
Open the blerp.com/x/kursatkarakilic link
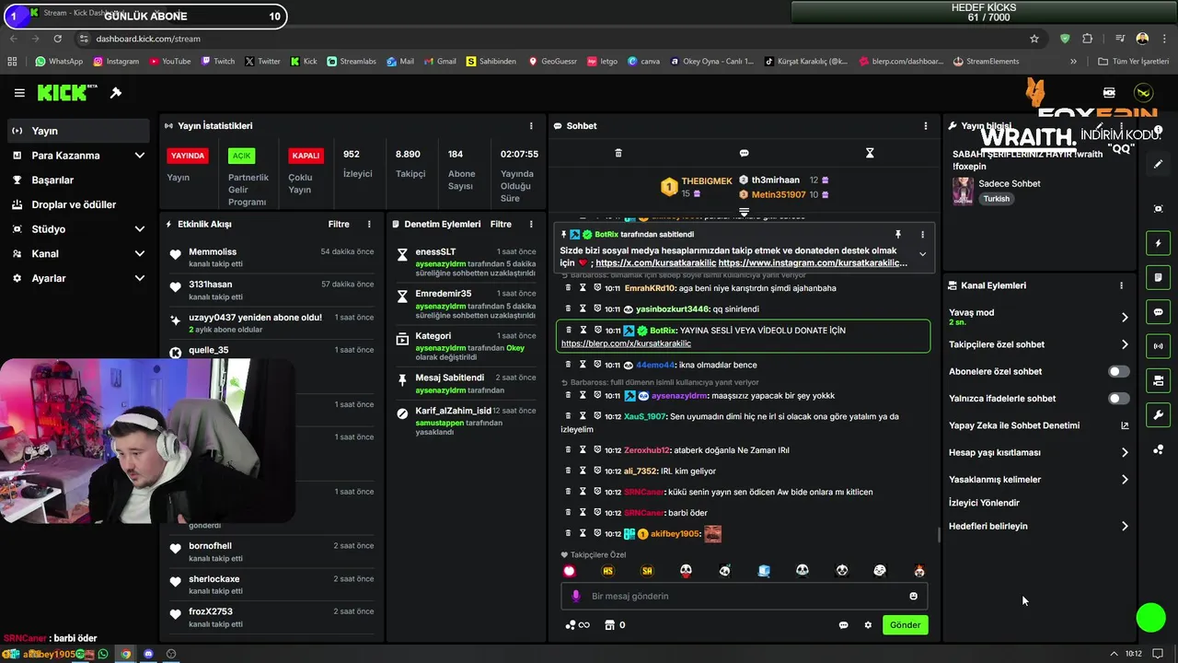[626, 343]
